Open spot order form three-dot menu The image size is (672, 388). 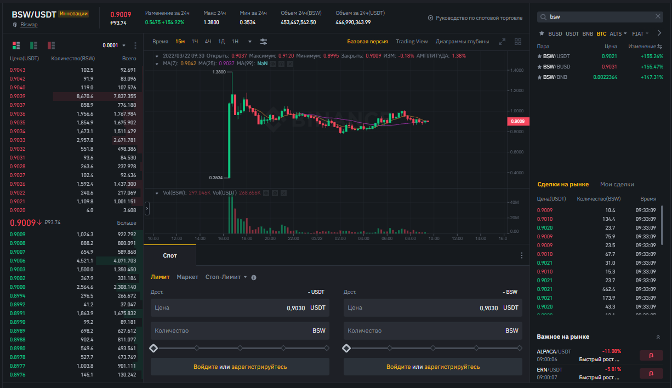(x=522, y=255)
